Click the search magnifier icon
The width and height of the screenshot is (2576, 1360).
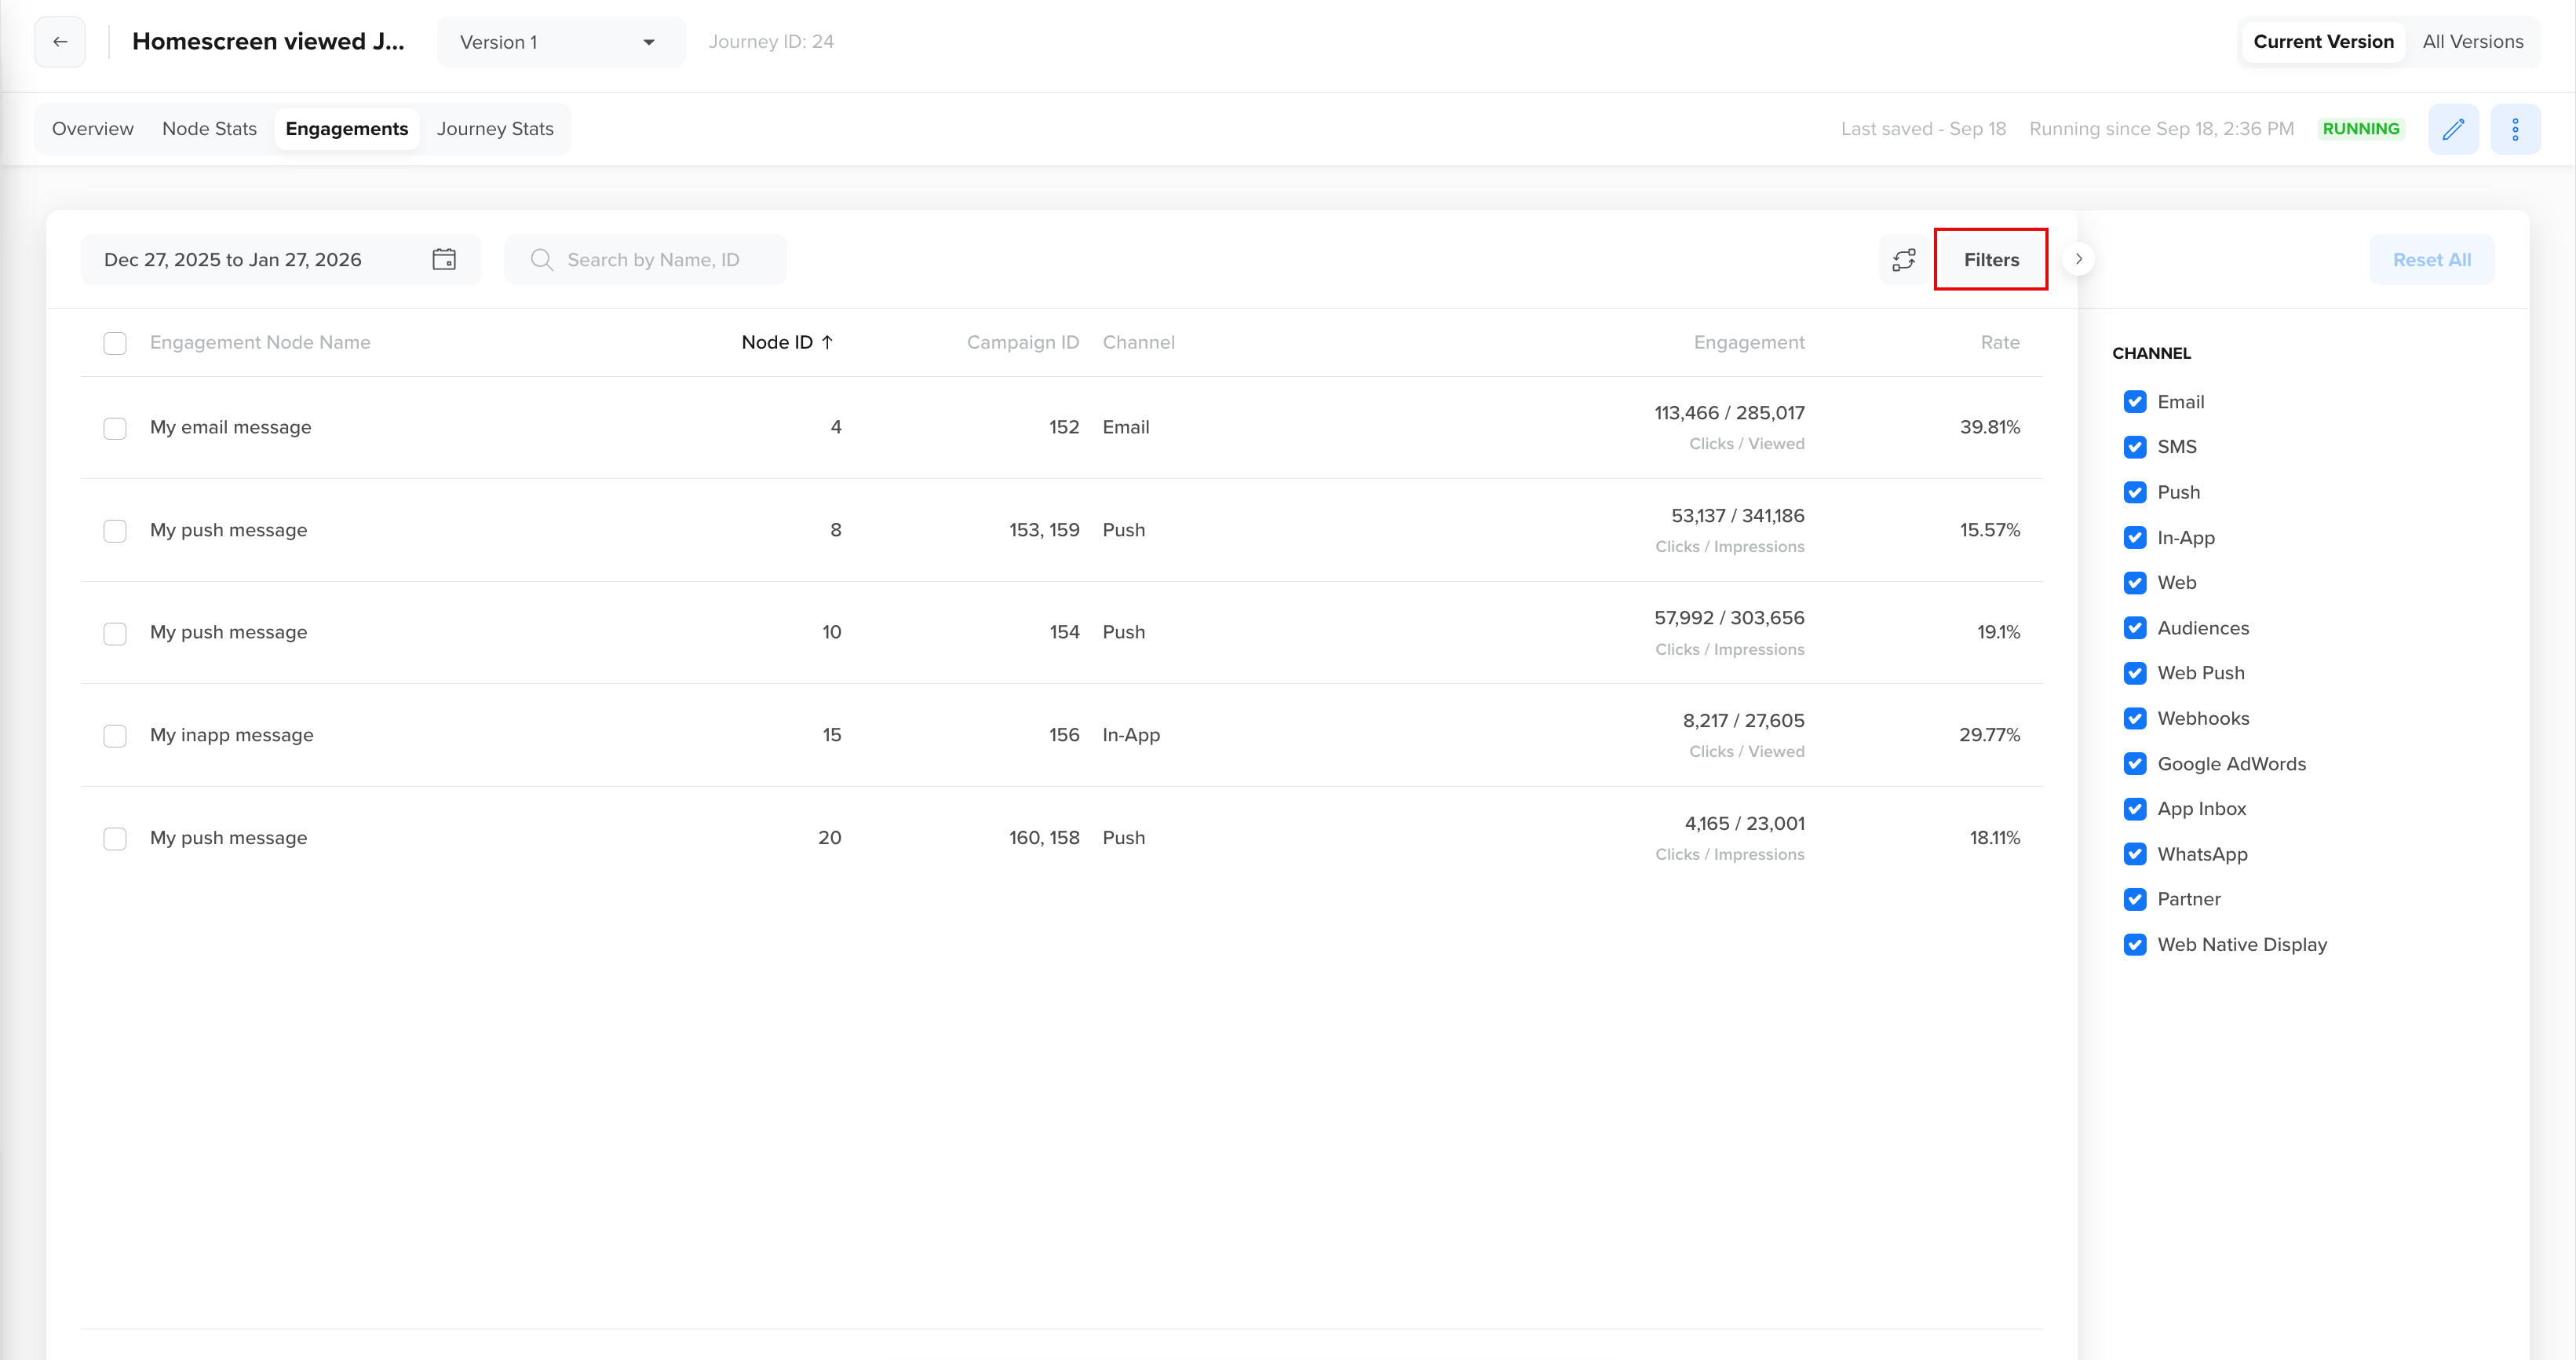tap(541, 259)
